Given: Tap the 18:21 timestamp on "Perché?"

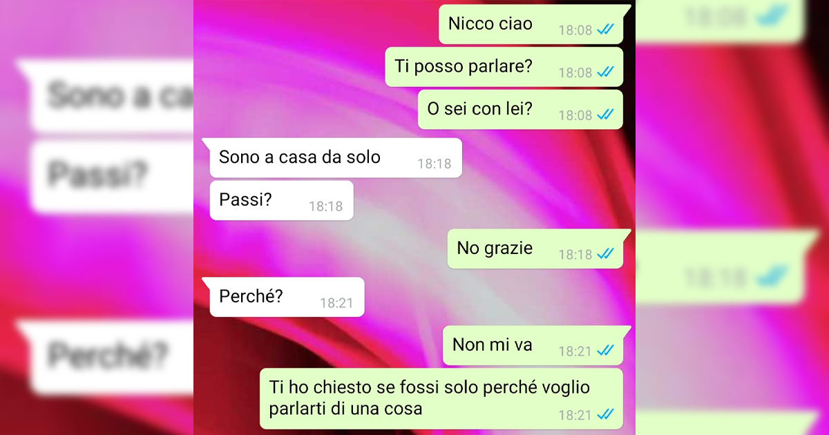Looking at the screenshot, I should coord(336,303).
